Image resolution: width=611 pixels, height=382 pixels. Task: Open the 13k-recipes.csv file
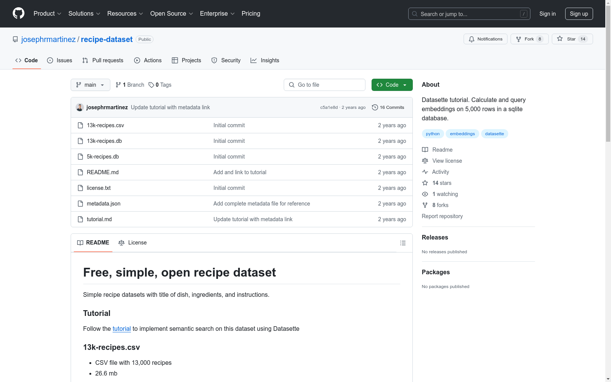pos(105,125)
